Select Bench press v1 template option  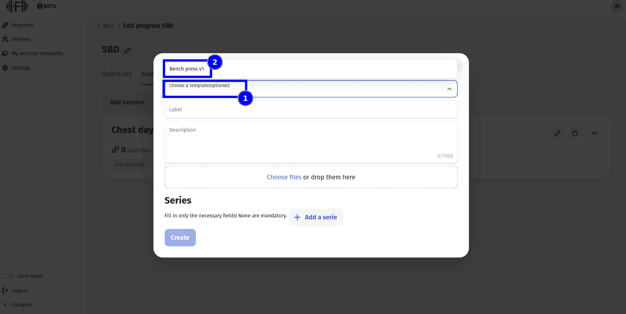[x=187, y=69]
